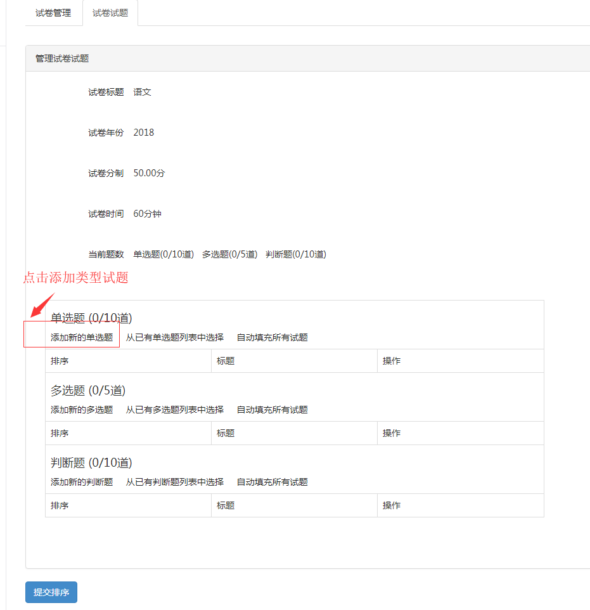
Task: Click the 当前题数 label
Action: coord(106,254)
